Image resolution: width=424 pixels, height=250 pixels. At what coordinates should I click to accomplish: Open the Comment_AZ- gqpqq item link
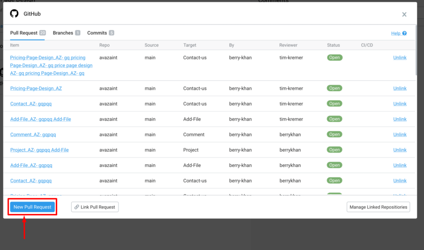[33, 135]
